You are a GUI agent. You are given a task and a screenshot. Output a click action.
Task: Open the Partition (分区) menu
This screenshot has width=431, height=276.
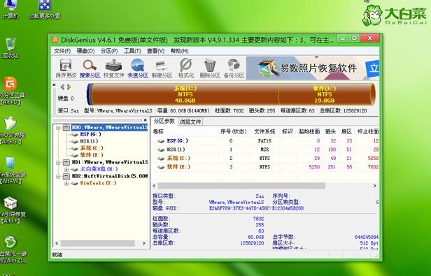point(109,51)
